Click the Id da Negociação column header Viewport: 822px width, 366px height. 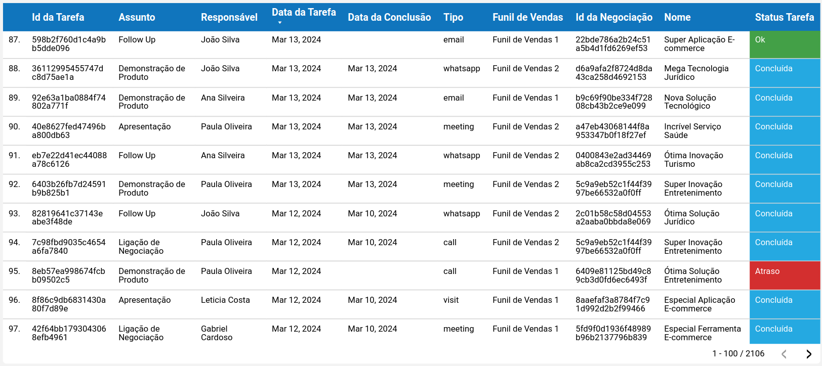click(x=614, y=17)
